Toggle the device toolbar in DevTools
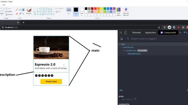The width and height of the screenshot is (188, 105). 125,32
